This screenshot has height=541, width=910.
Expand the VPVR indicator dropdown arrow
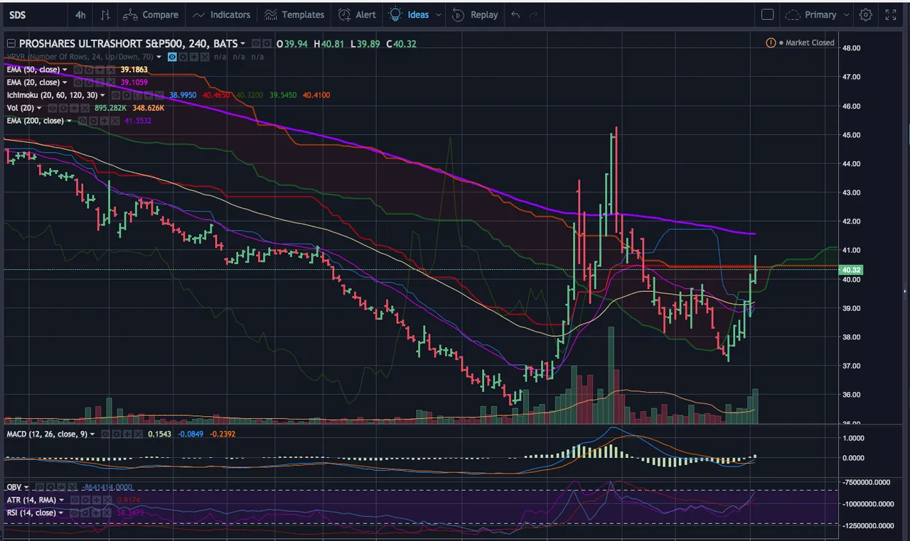point(159,57)
